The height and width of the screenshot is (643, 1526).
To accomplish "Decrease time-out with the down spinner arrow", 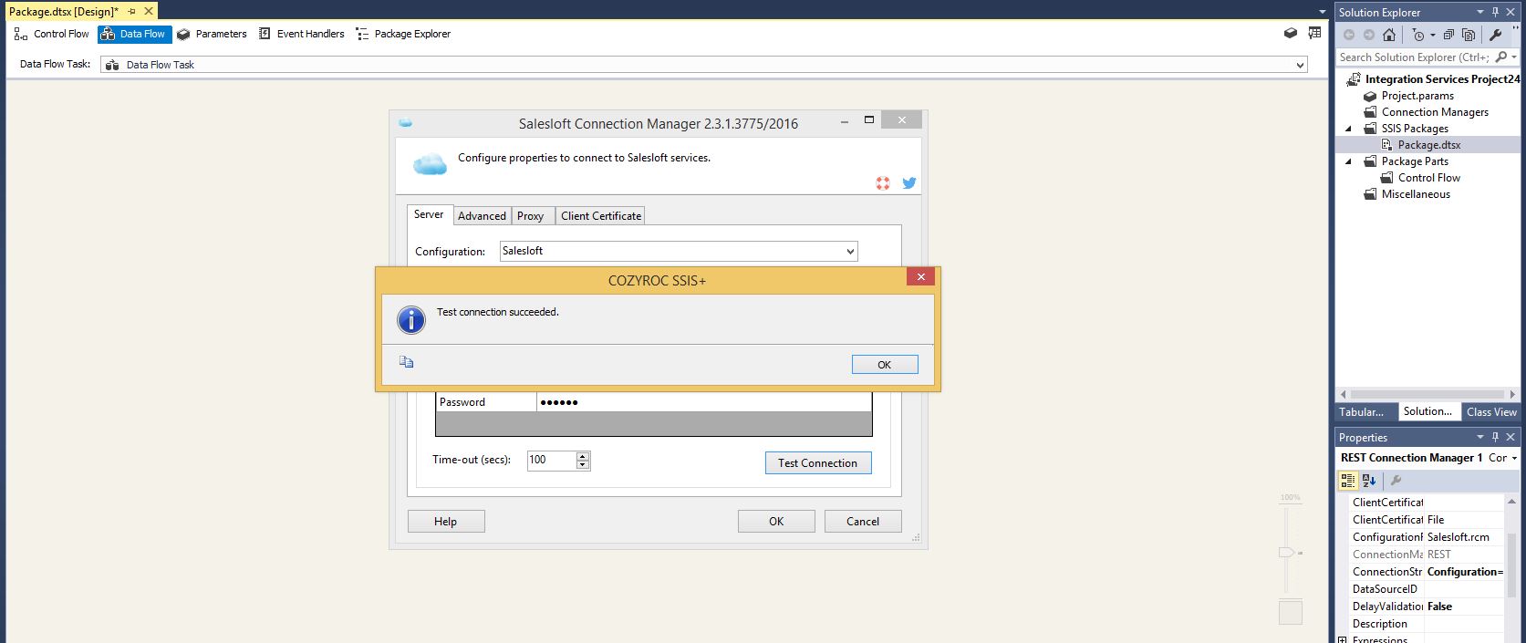I will point(583,465).
